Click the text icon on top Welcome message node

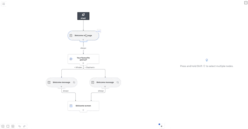point(71,35)
